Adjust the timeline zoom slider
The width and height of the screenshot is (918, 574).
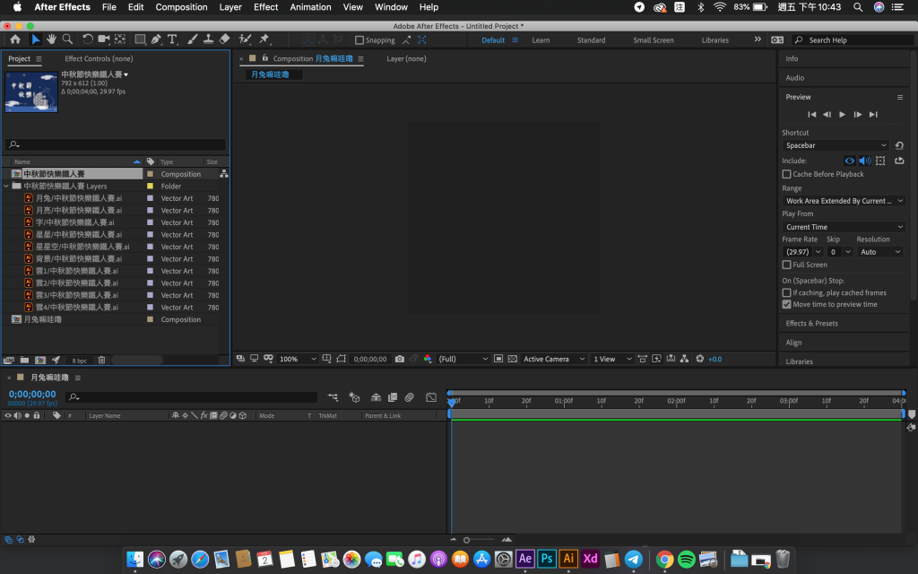point(466,540)
